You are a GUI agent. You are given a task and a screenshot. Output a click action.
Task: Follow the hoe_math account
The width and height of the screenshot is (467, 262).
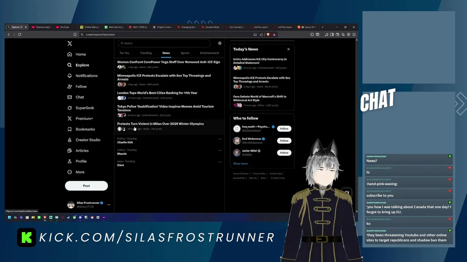[x=284, y=129]
